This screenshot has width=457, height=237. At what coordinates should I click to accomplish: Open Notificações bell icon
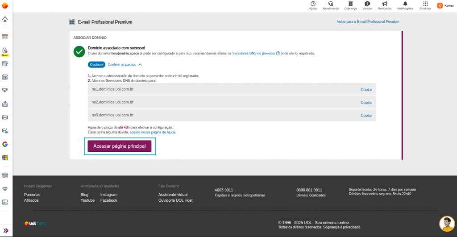tap(405, 5)
